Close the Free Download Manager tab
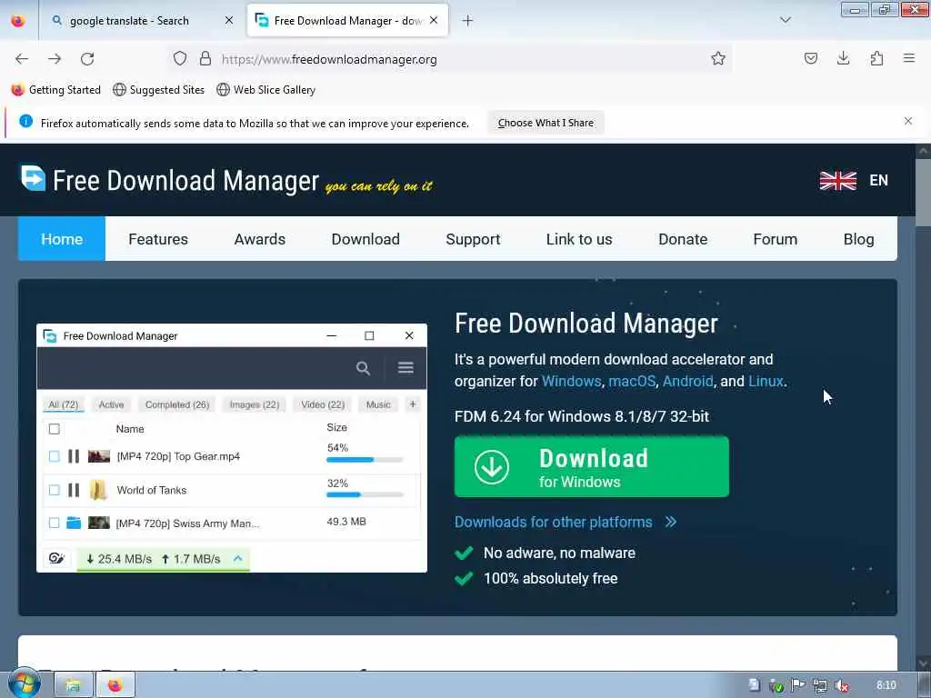This screenshot has width=931, height=698. 434,21
